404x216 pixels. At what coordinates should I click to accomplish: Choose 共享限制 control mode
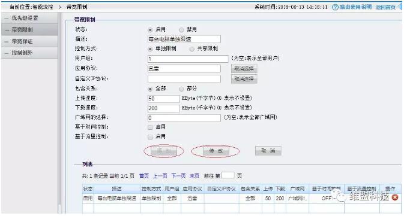point(191,49)
